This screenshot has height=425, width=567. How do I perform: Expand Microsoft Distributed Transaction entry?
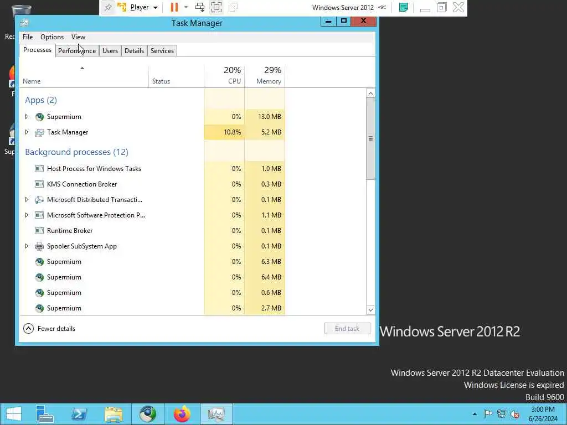pos(27,199)
